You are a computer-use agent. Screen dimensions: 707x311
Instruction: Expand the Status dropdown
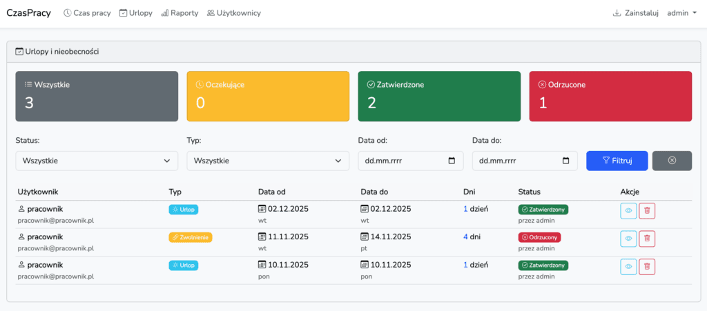[97, 161]
